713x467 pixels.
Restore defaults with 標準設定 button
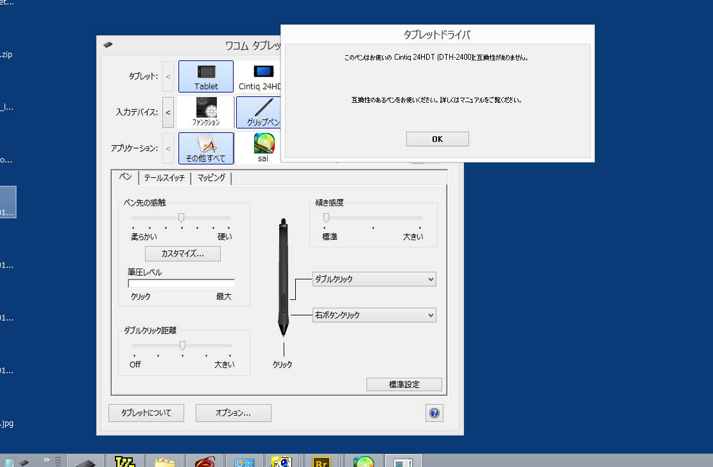[x=404, y=385]
